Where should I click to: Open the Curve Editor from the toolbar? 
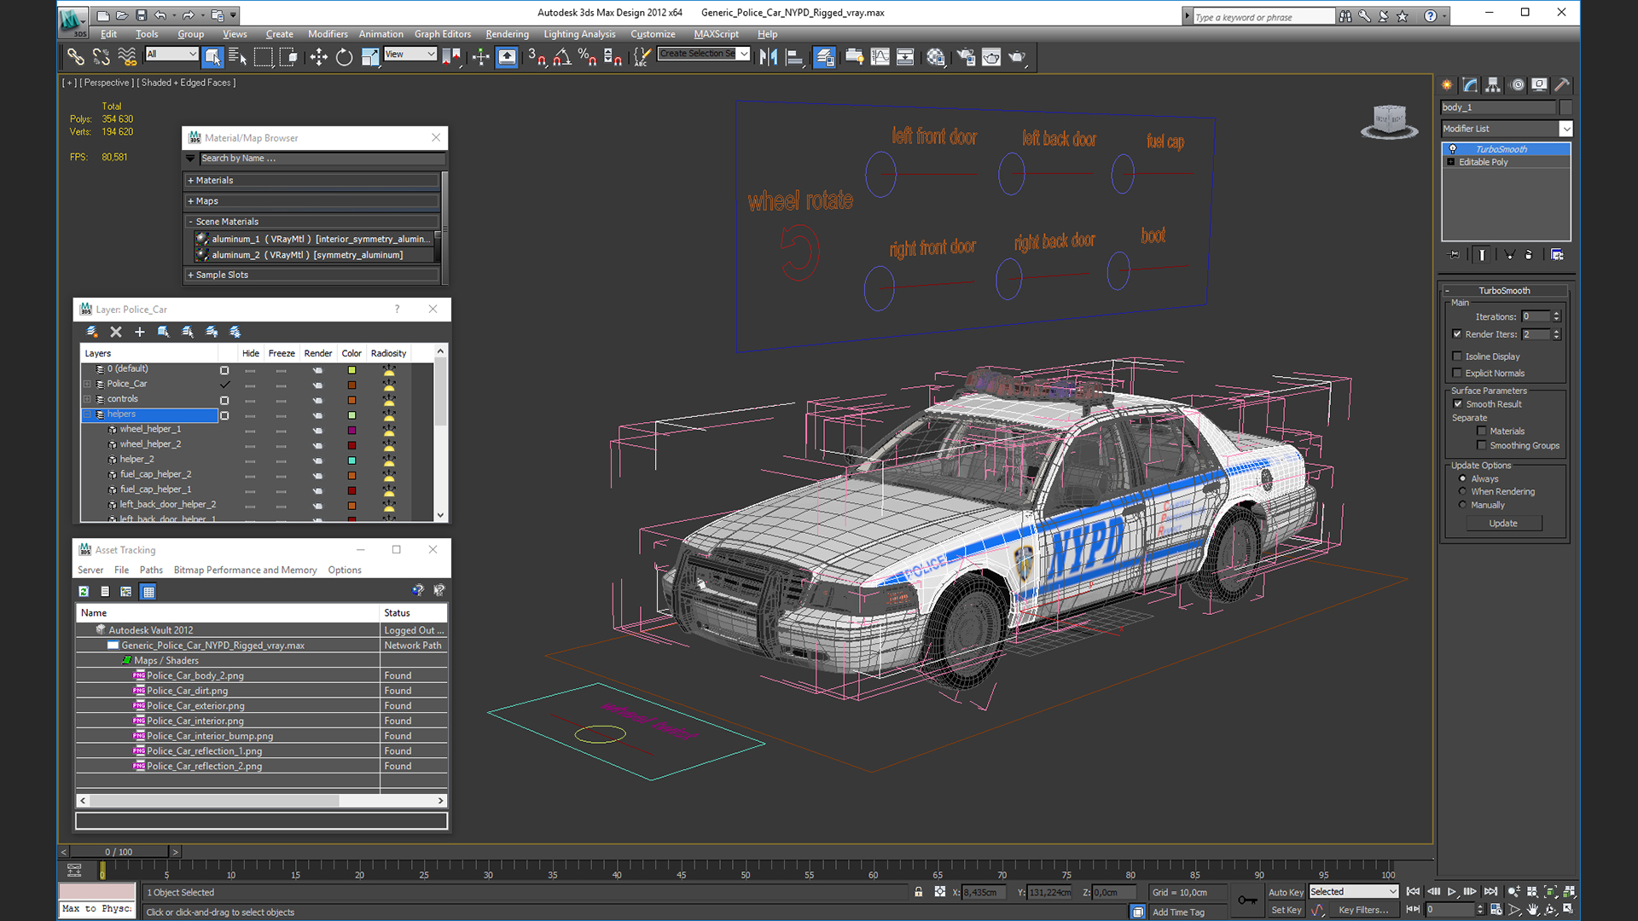[880, 57]
